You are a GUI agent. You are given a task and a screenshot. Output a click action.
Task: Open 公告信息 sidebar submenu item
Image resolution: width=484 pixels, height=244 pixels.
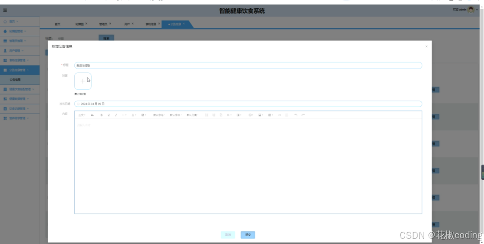(x=20, y=80)
